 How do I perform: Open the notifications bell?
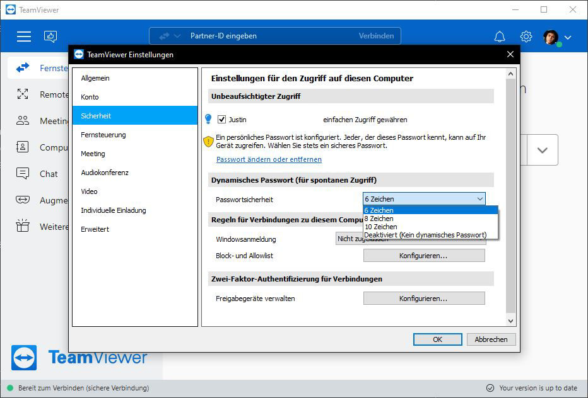[500, 37]
